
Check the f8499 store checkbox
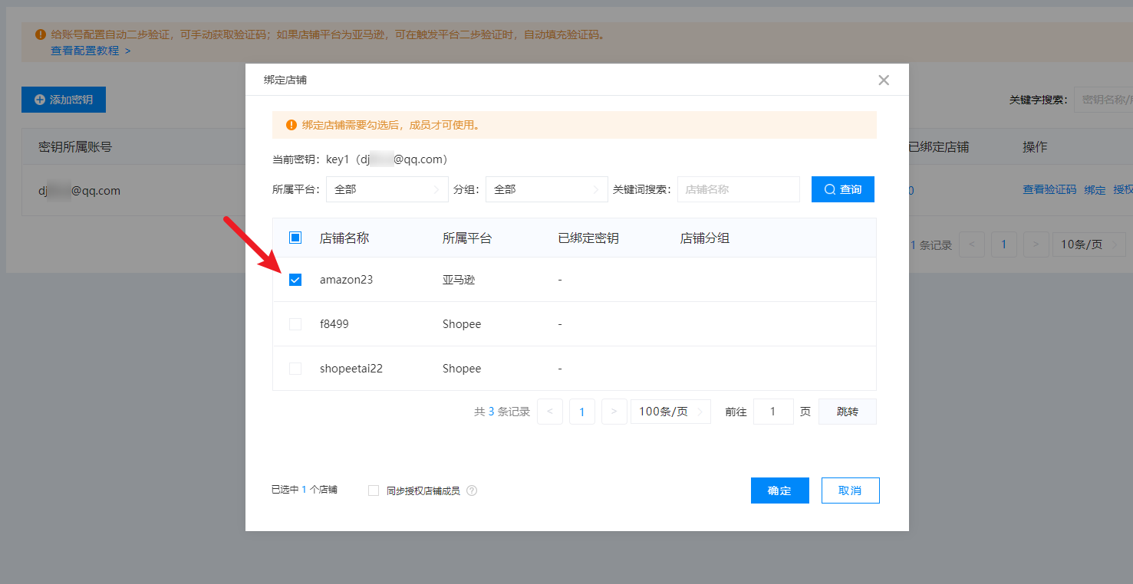pyautogui.click(x=295, y=324)
